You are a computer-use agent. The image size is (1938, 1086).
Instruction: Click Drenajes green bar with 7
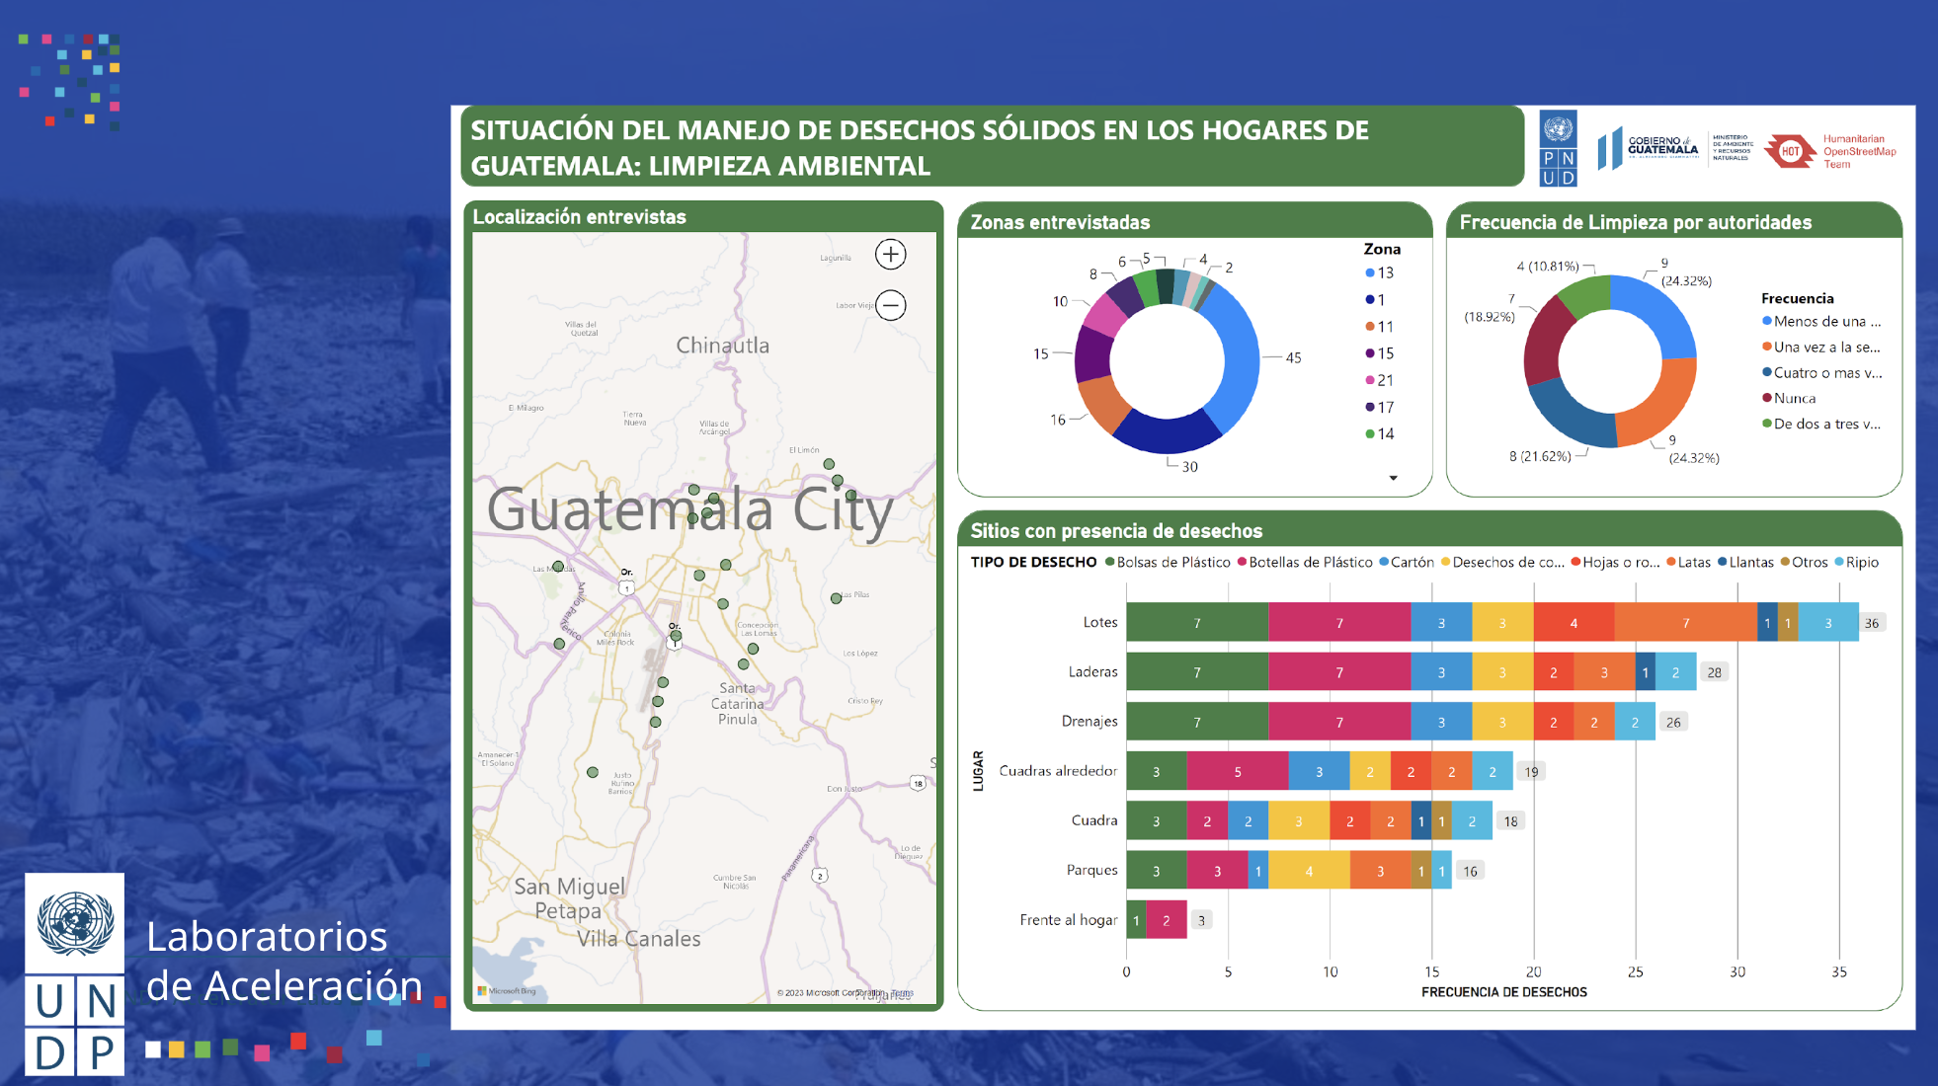(1197, 722)
